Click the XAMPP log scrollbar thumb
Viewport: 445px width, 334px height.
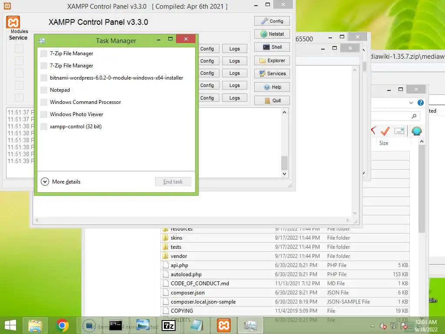pos(284,163)
